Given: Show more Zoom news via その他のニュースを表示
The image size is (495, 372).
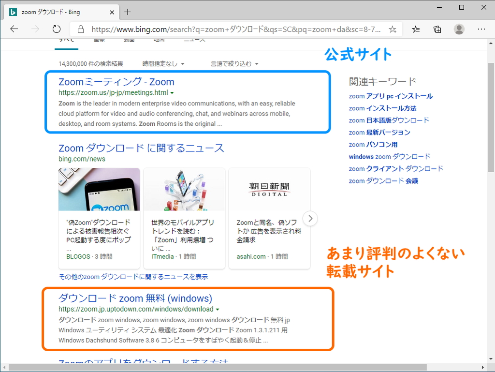Looking at the screenshot, I should [x=133, y=276].
